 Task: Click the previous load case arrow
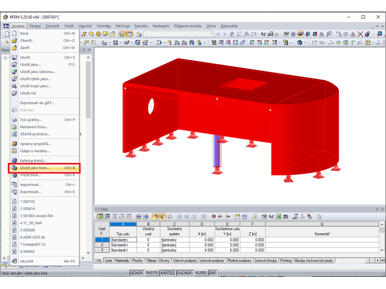(218, 34)
